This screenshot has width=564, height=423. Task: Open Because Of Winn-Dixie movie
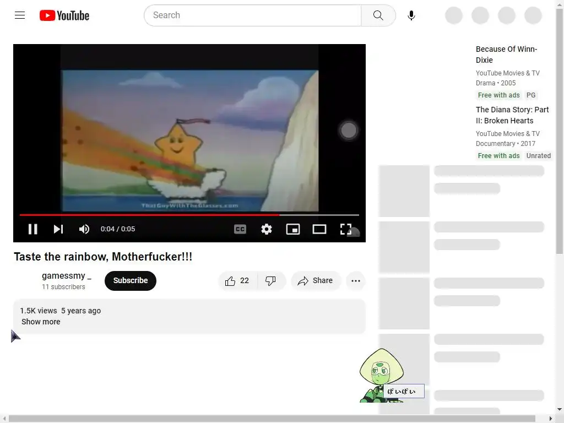pyautogui.click(x=506, y=55)
